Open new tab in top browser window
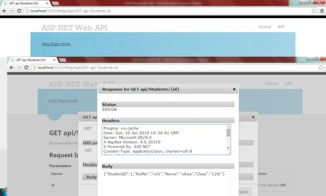This screenshot has height=196, width=326. pos(55,3)
